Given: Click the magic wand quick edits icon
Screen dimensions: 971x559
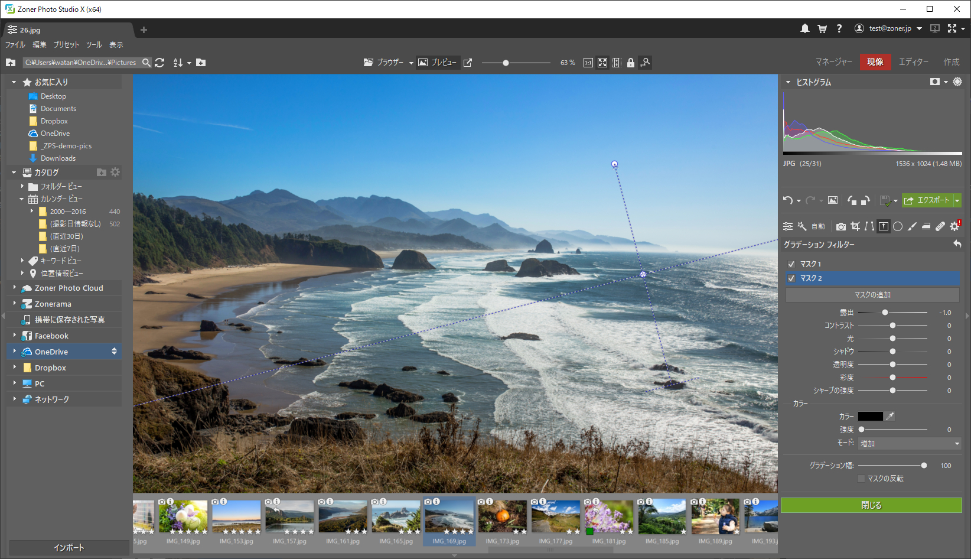Looking at the screenshot, I should tap(801, 226).
